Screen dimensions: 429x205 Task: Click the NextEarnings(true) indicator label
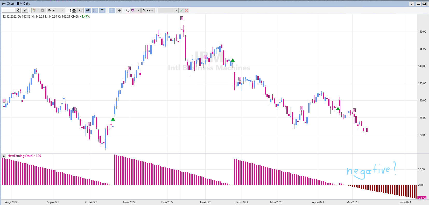pyautogui.click(x=20, y=156)
